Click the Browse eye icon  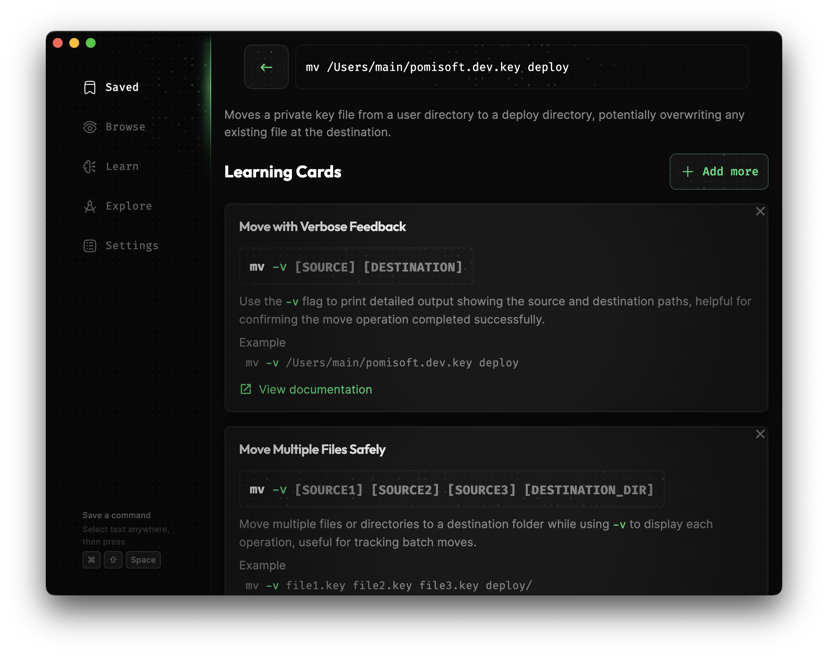[89, 127]
